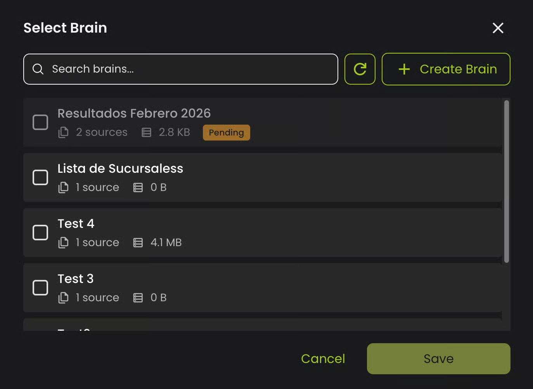
Task: Click the refresh brains icon button
Action: [360, 69]
